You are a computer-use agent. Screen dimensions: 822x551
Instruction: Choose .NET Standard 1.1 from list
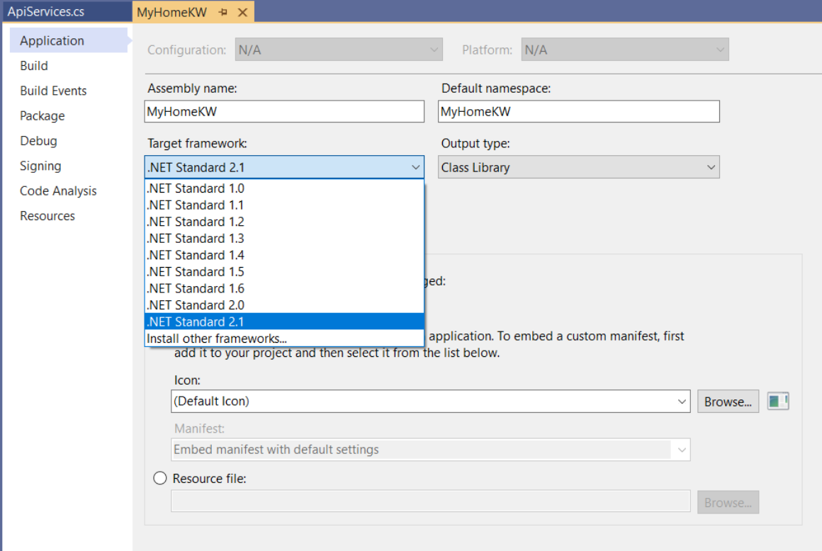click(284, 205)
